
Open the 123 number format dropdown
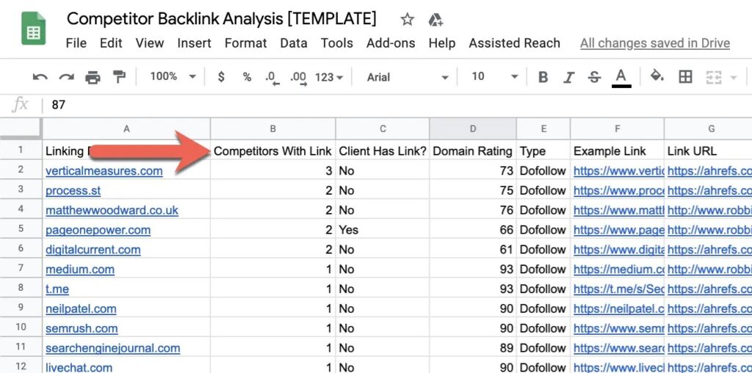pos(328,77)
